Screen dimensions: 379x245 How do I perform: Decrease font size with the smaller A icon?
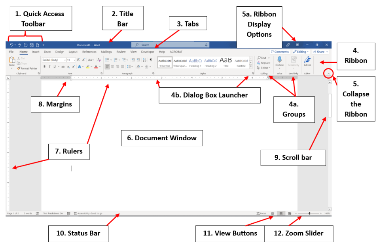coord(83,60)
